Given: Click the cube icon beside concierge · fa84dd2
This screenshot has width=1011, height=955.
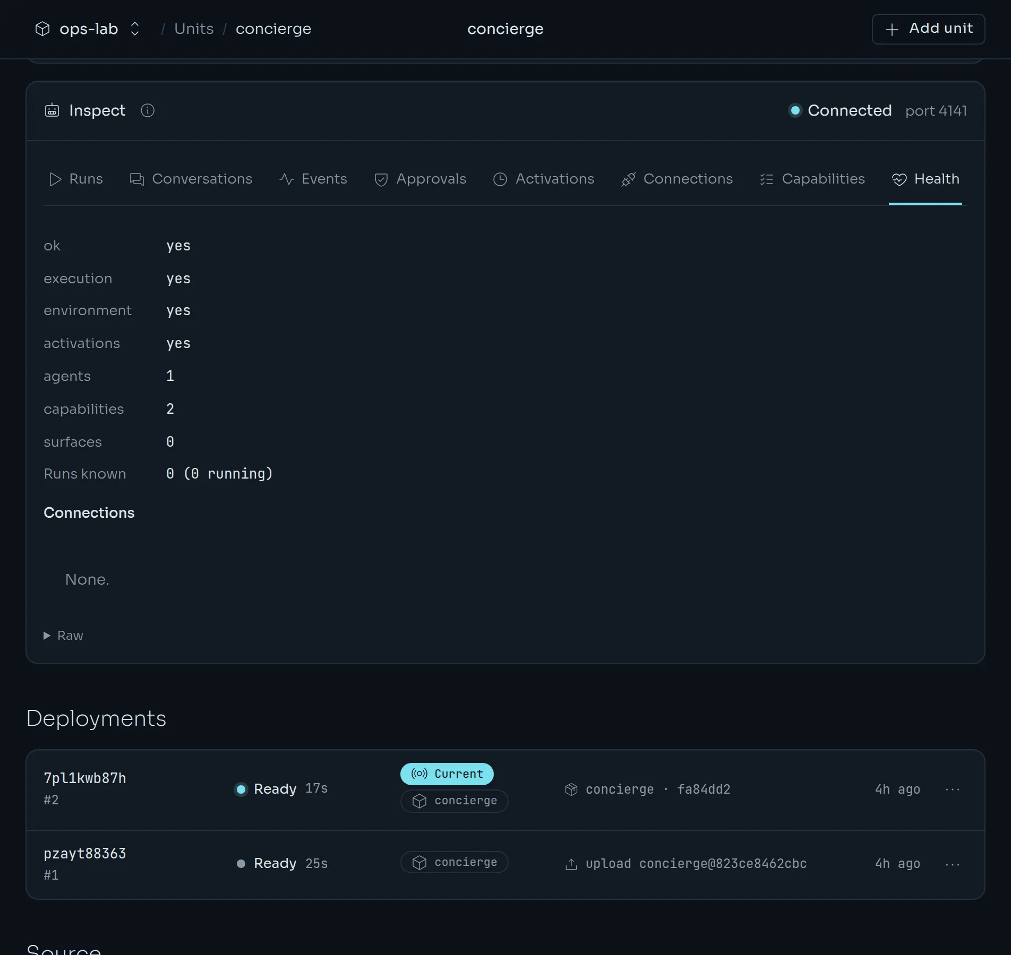Looking at the screenshot, I should tap(571, 789).
